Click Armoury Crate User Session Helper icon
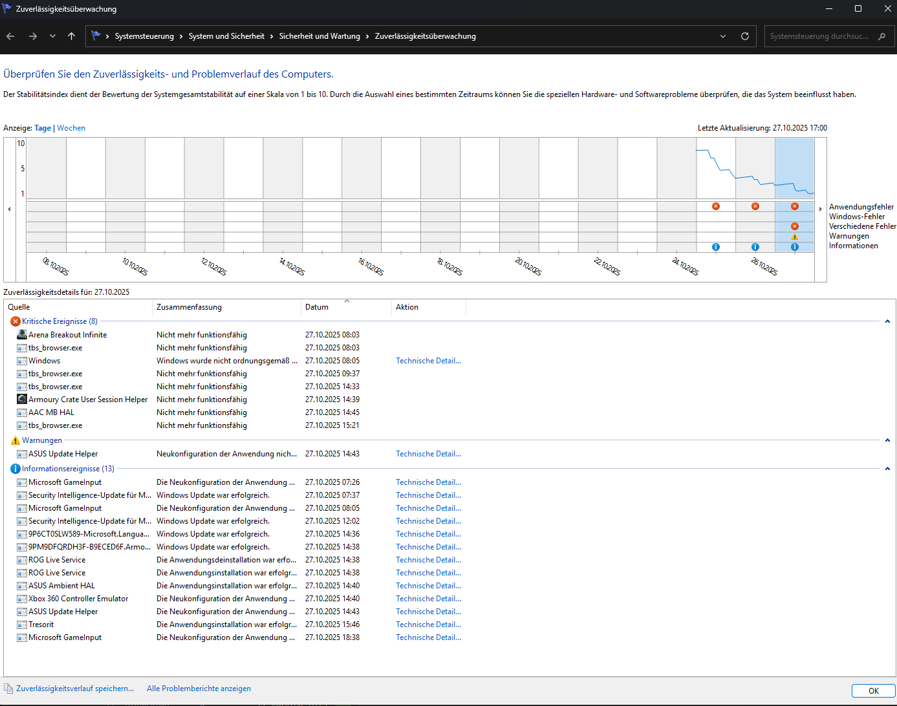This screenshot has height=706, width=897. pyautogui.click(x=22, y=400)
